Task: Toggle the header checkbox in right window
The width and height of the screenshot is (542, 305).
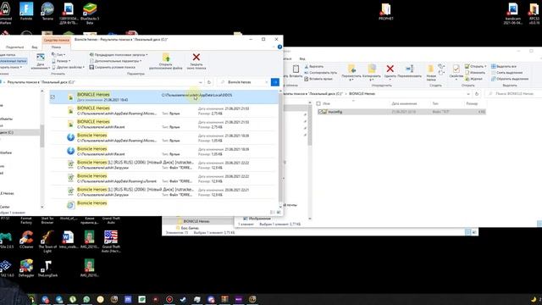Action: 318,103
